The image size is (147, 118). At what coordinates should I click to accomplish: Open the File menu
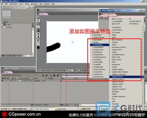coord(2,4)
